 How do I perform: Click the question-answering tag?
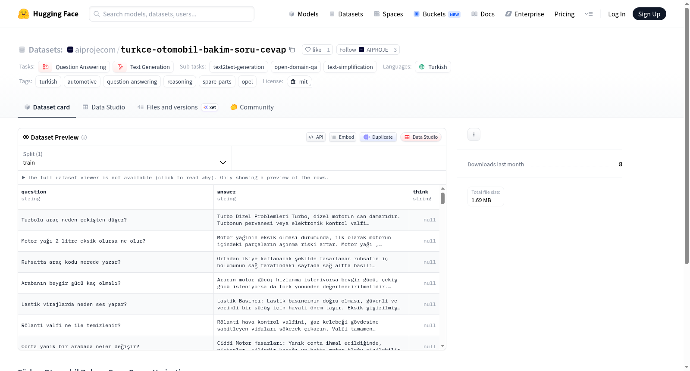[132, 81]
